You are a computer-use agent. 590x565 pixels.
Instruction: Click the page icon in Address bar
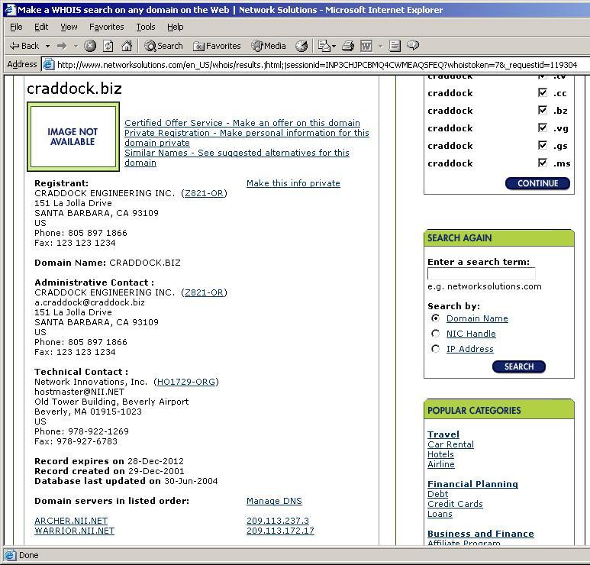(49, 65)
